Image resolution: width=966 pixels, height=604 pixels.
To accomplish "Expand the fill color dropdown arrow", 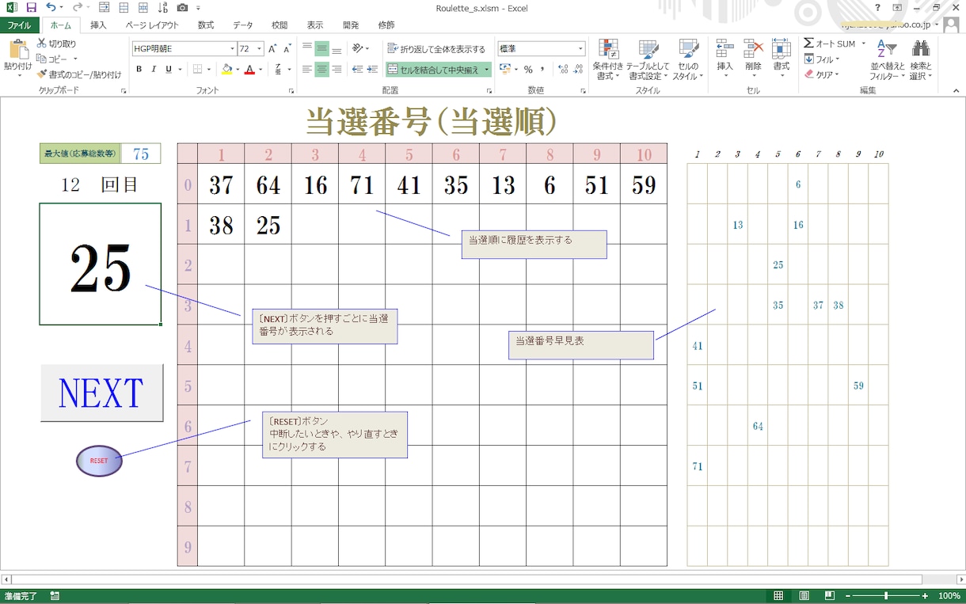I will click(237, 70).
